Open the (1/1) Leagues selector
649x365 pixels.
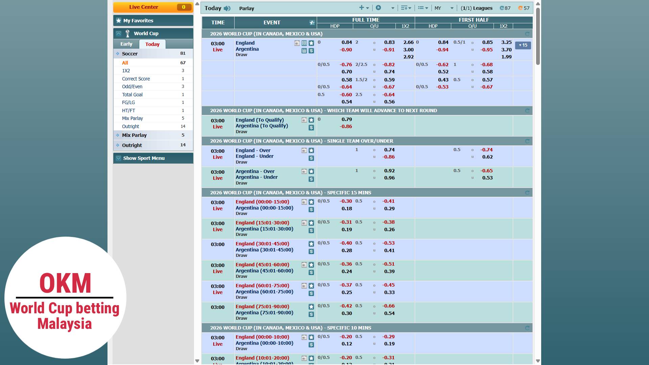click(x=477, y=8)
